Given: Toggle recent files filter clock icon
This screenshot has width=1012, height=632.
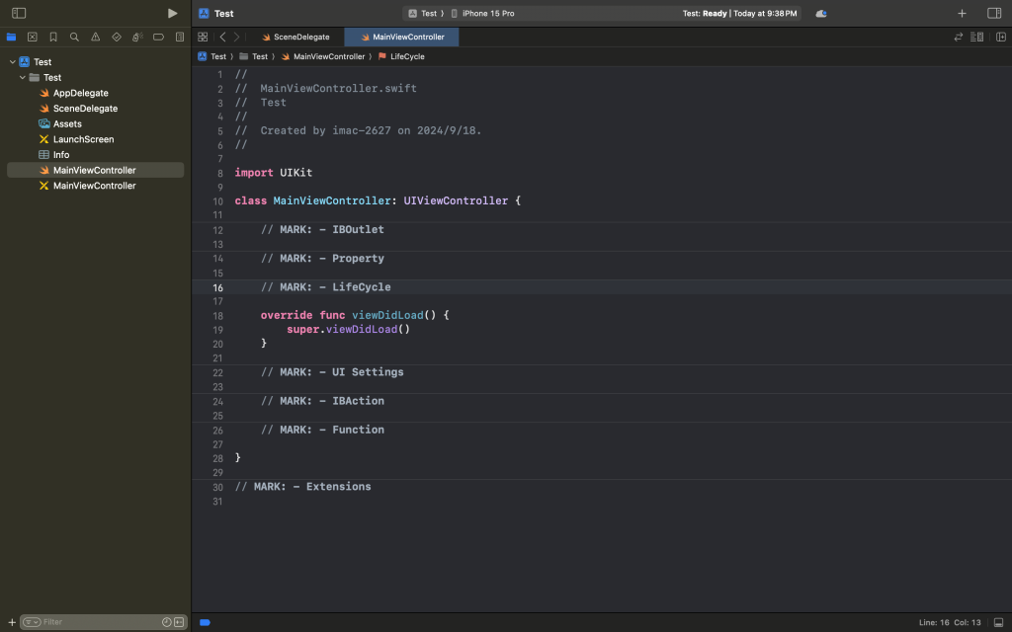Looking at the screenshot, I should click(166, 622).
